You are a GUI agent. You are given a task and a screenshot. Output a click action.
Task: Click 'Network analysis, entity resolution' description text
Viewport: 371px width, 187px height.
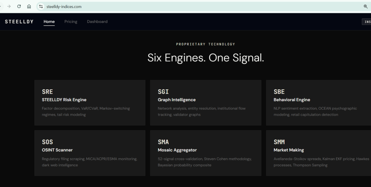pos(201,111)
